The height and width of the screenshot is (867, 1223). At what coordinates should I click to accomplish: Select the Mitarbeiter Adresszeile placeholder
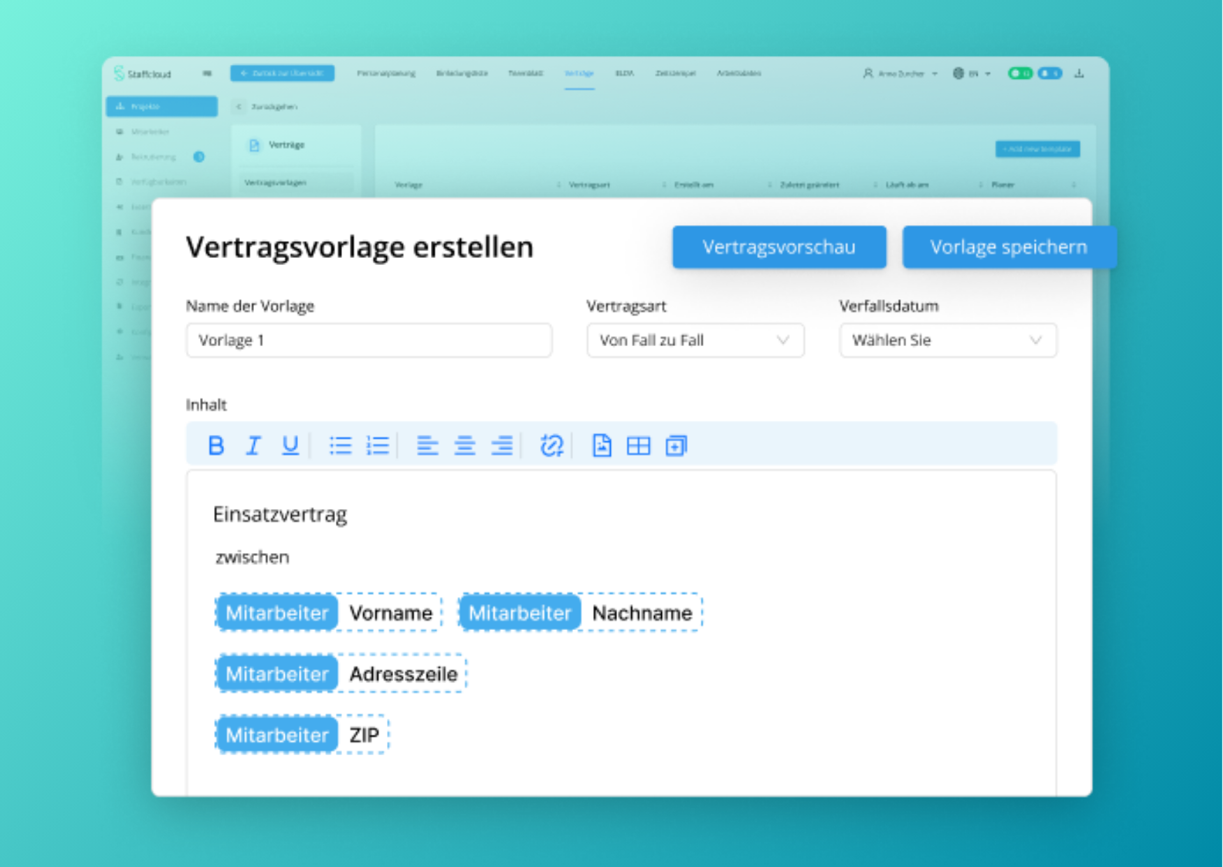click(341, 673)
